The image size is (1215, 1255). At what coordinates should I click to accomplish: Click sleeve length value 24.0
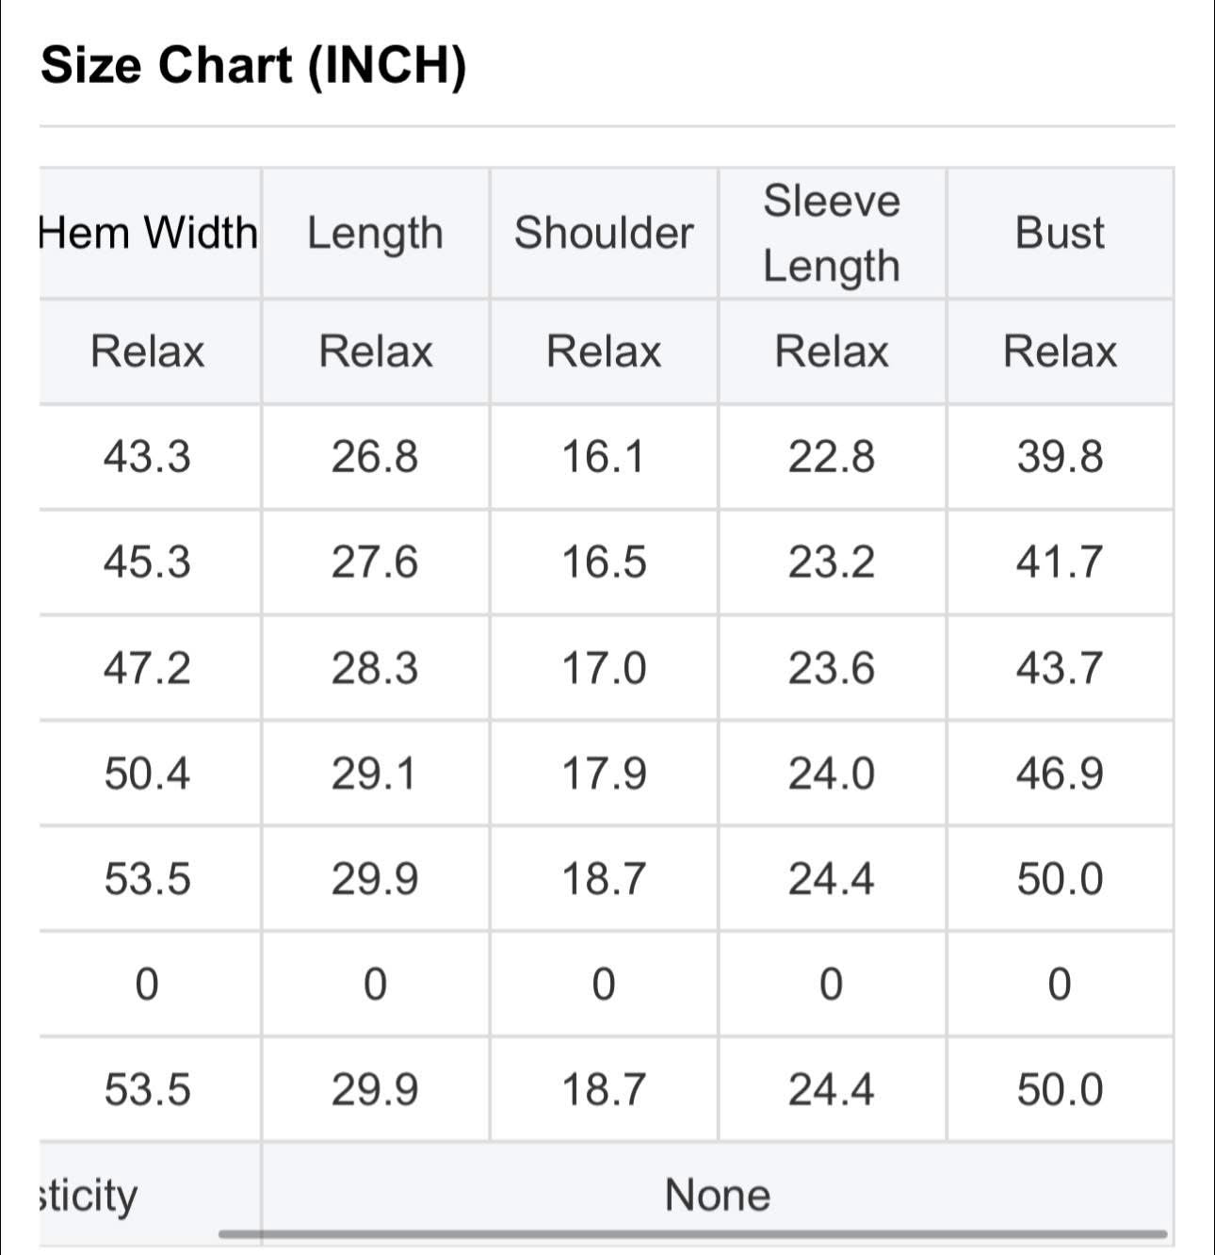[832, 774]
